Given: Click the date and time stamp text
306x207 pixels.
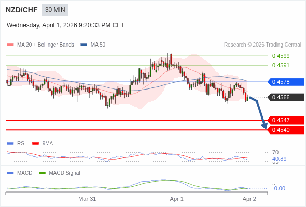Looking at the screenshot, I should 65,25.
